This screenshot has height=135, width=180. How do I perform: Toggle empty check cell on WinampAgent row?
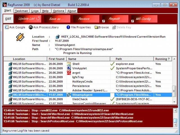point(112,95)
